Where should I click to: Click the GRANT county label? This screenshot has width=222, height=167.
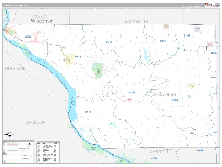39,17
